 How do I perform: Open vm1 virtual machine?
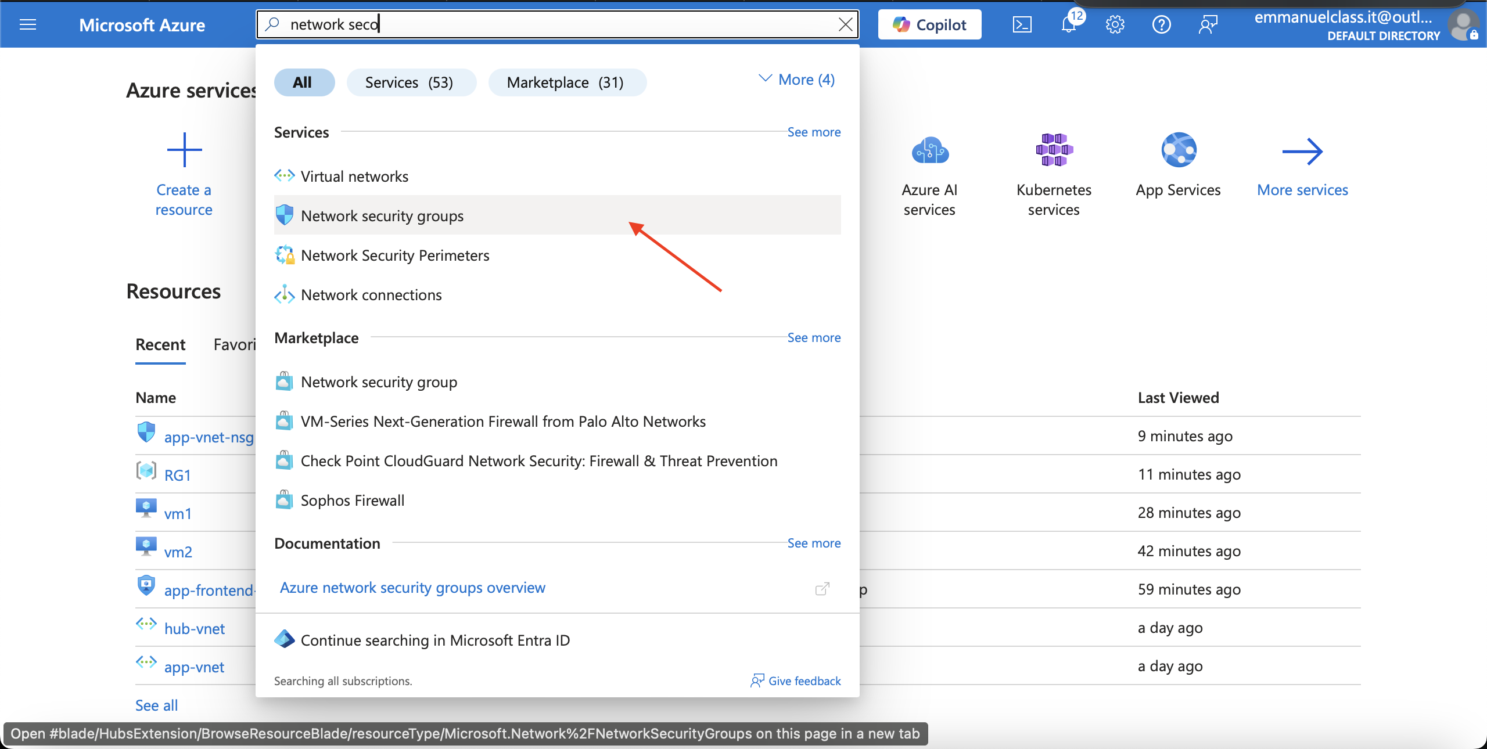click(178, 513)
